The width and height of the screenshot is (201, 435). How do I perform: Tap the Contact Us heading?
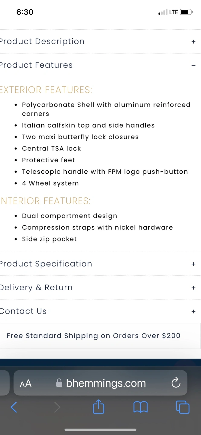(x=23, y=311)
